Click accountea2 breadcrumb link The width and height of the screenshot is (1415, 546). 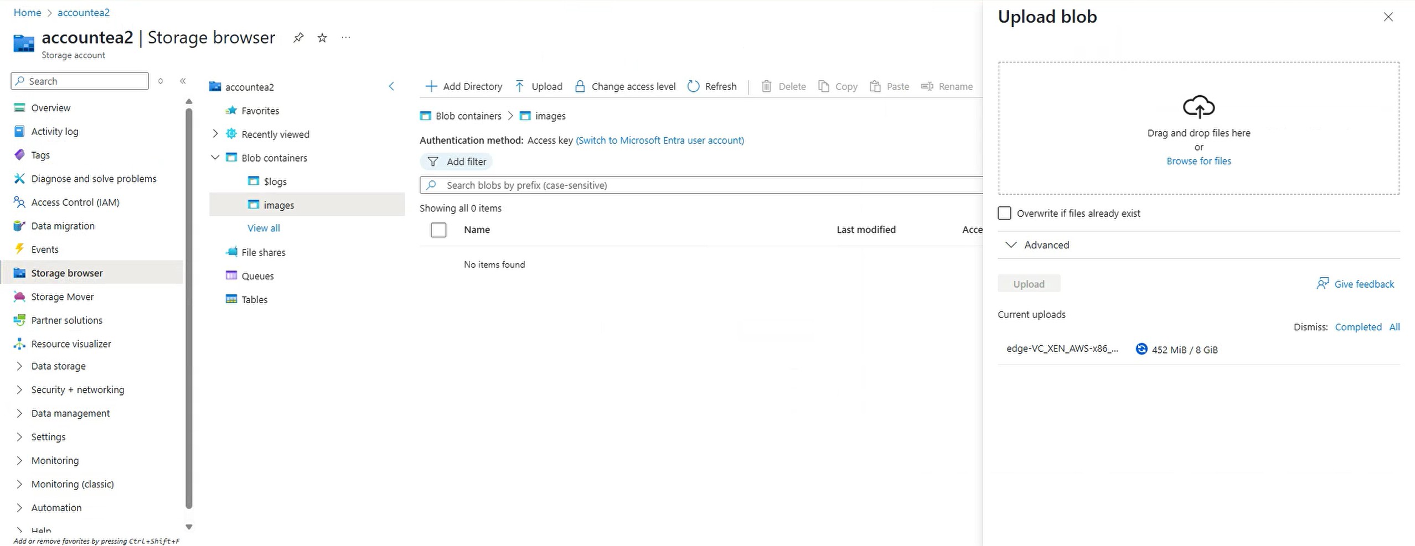pos(84,12)
